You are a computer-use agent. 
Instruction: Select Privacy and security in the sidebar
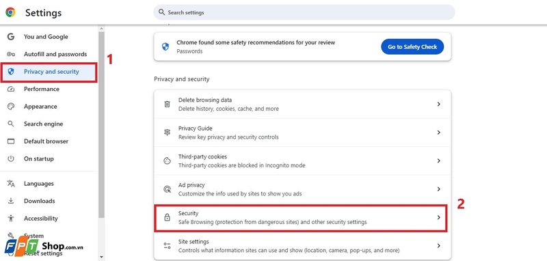pos(49,72)
